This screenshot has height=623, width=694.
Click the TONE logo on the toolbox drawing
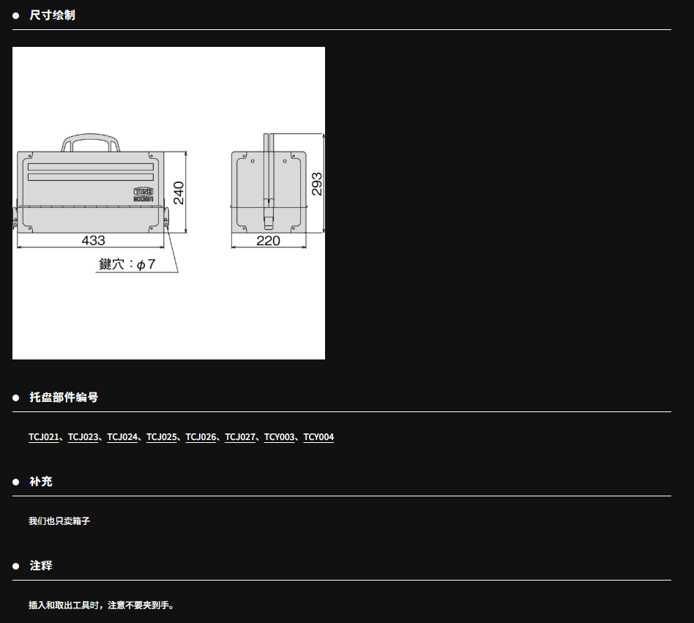click(143, 190)
